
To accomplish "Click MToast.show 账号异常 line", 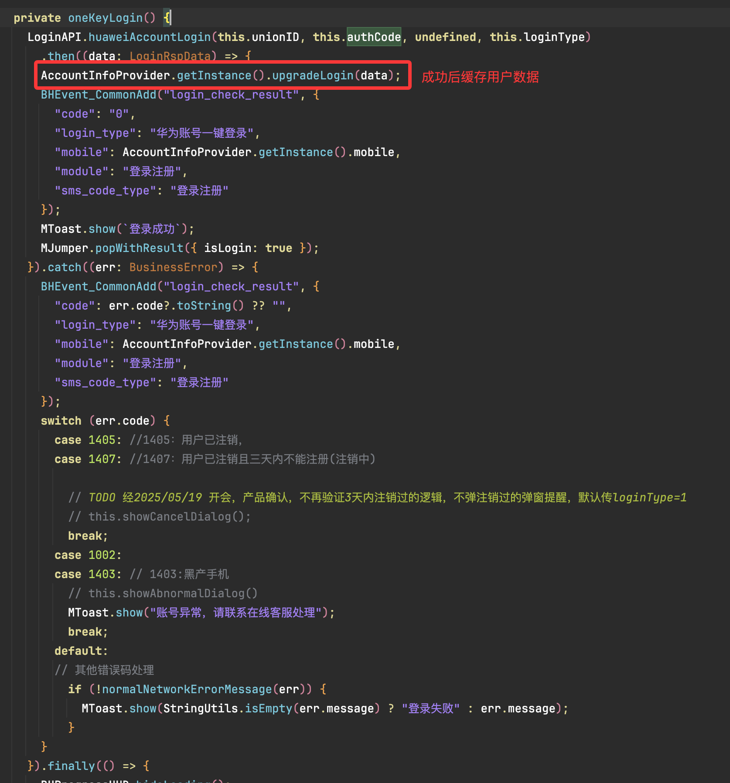I will click(201, 613).
